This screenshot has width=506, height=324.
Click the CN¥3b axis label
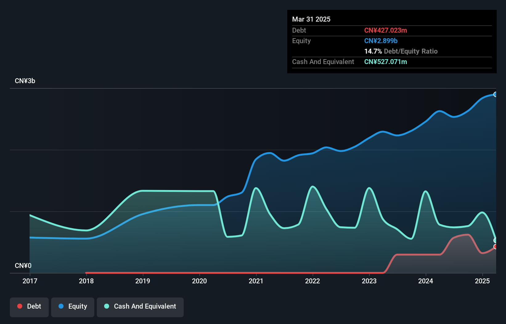(x=25, y=81)
